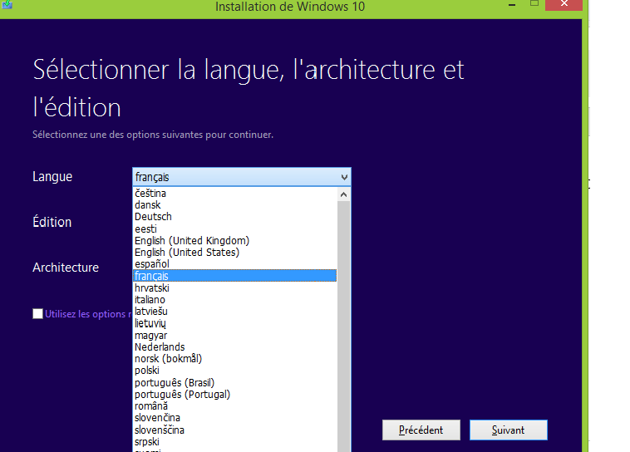This screenshot has height=452, width=630.
Task: Click the language list scrollbar track
Action: (343, 327)
